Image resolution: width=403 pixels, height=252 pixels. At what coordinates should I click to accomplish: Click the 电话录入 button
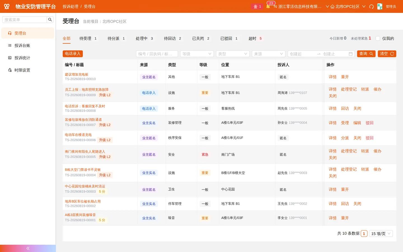[73, 54]
